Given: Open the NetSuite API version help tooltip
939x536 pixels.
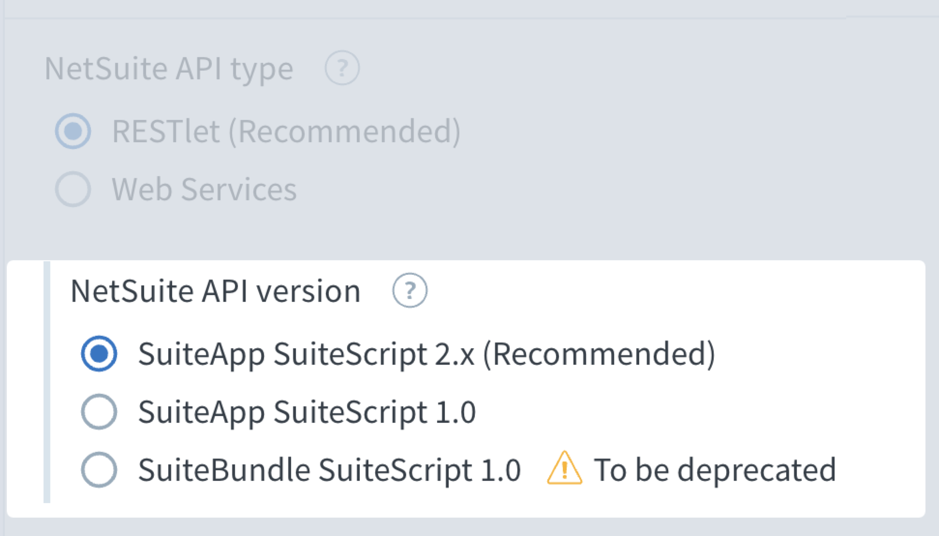Looking at the screenshot, I should [410, 291].
